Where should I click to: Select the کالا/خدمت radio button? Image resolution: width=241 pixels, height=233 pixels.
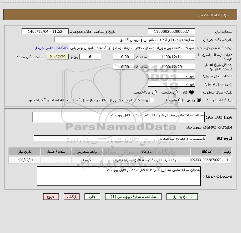154,92
